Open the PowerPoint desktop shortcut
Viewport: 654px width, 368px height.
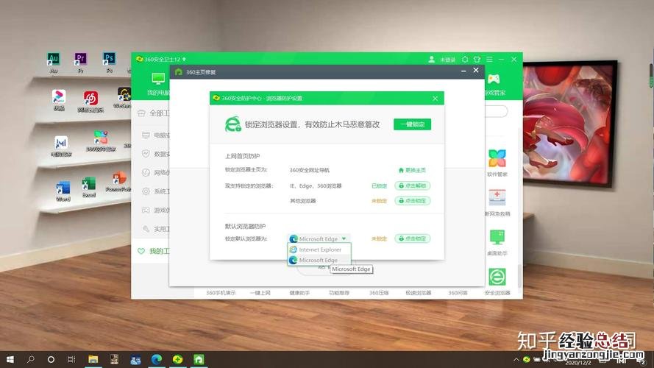(118, 182)
